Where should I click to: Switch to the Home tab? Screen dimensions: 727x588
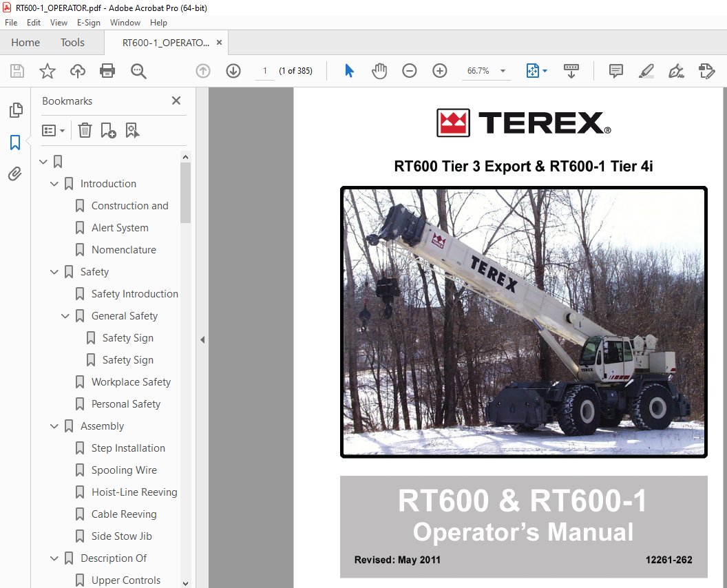tap(25, 43)
